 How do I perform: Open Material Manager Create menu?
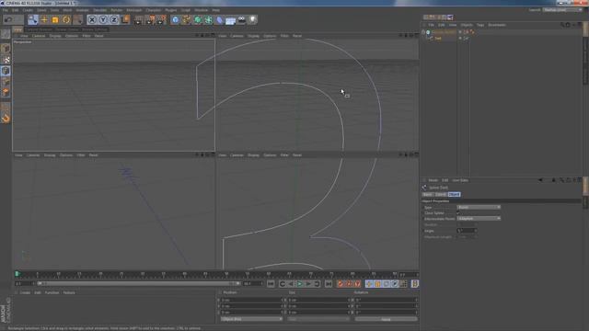[25, 292]
